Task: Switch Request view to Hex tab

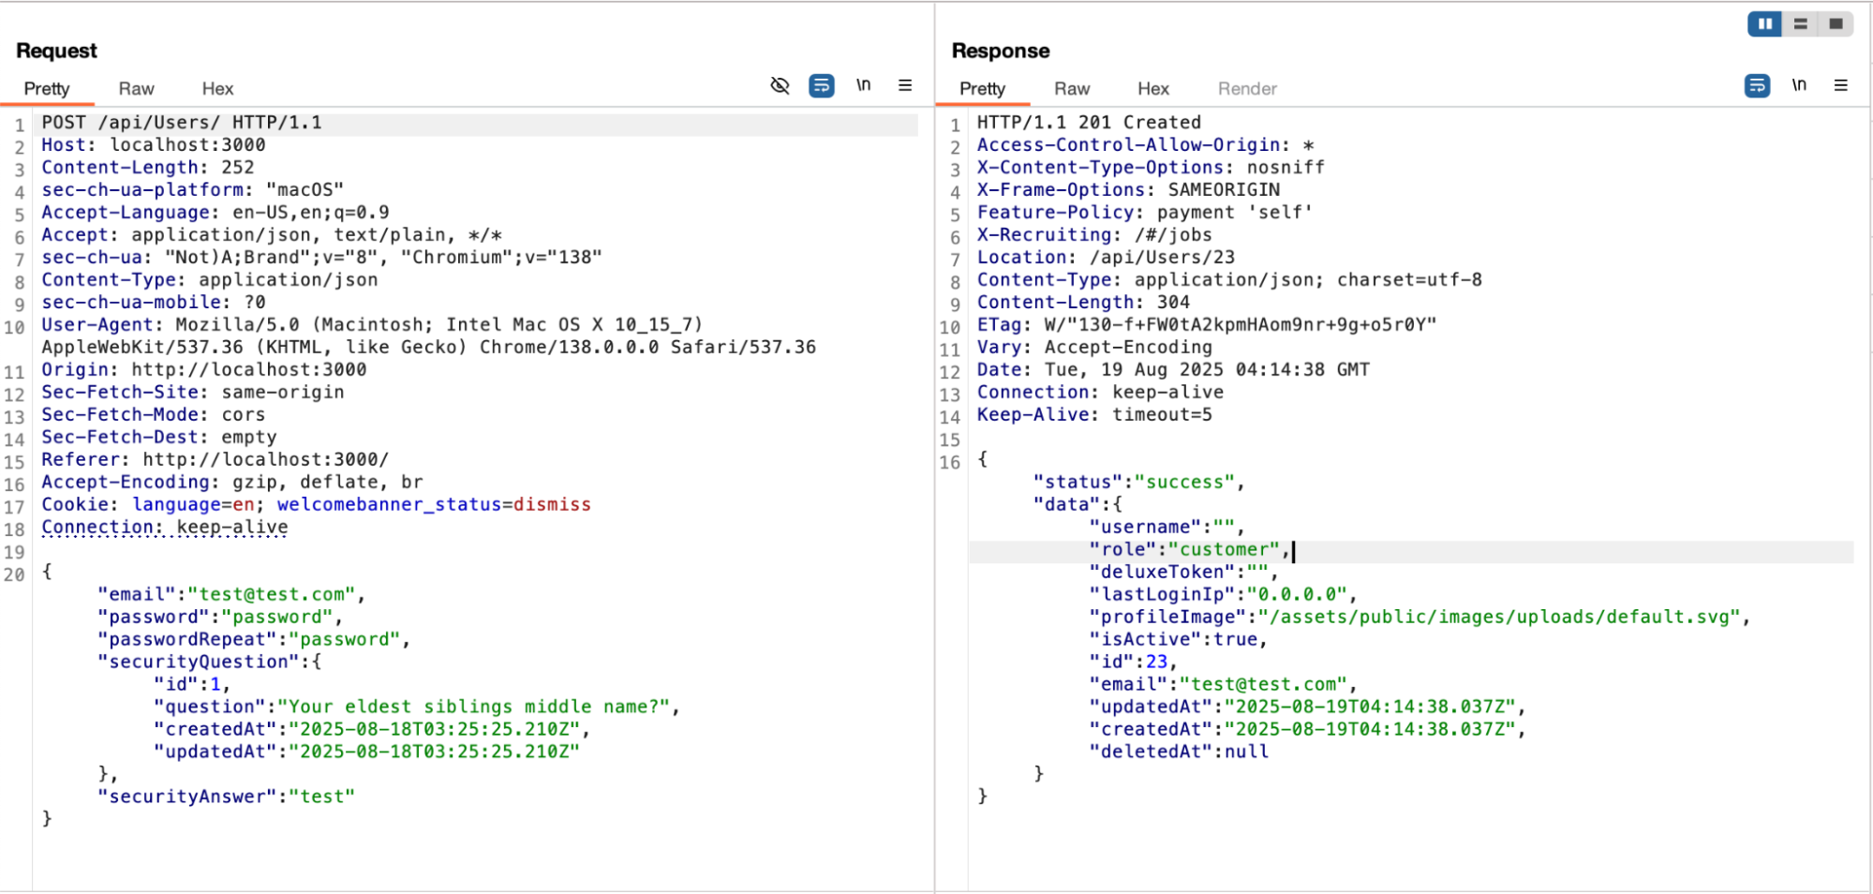Action: tap(217, 89)
